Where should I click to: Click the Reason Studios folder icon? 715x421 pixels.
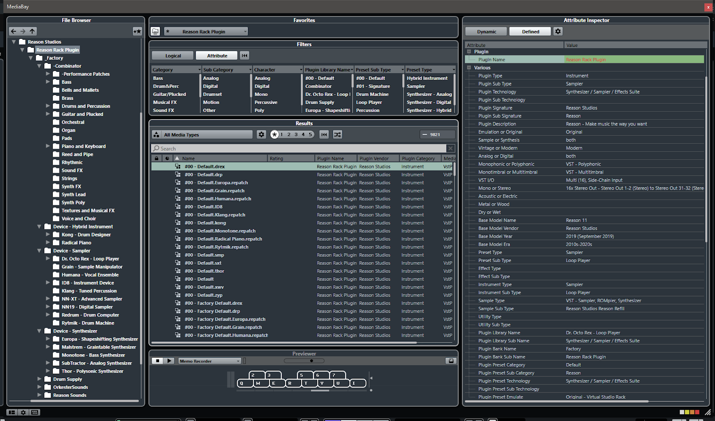[x=22, y=42]
